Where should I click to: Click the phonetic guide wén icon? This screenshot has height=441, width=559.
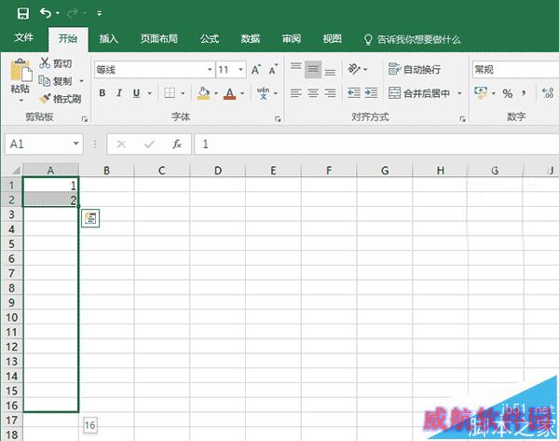point(263,92)
